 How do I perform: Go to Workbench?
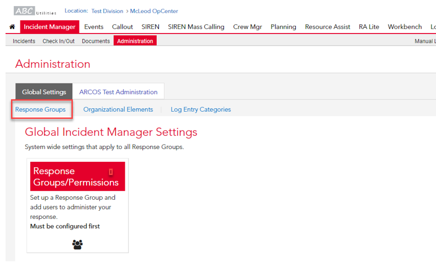tap(405, 27)
